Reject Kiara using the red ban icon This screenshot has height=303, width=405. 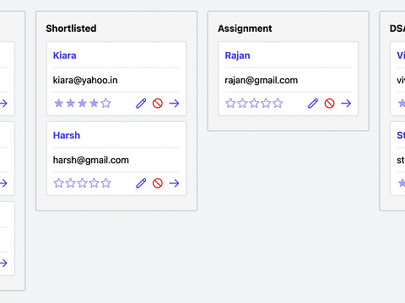point(158,104)
